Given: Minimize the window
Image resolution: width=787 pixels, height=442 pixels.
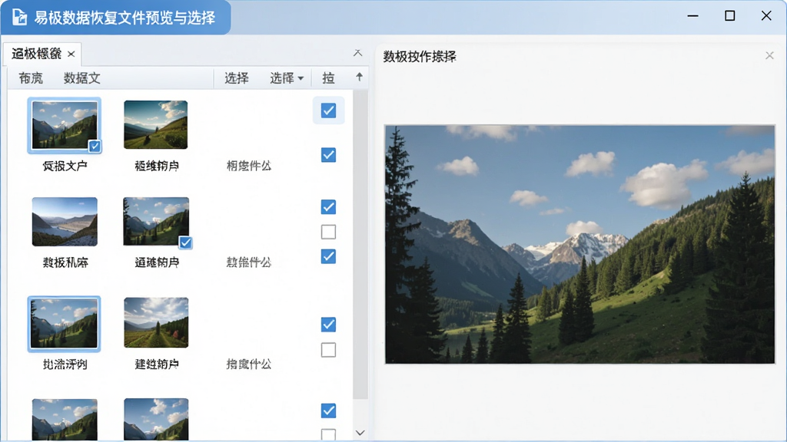Looking at the screenshot, I should click(x=692, y=16).
